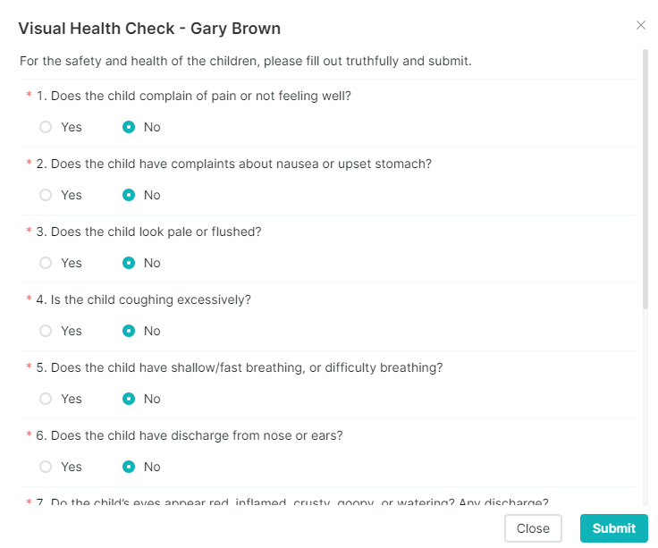Screen dimensions: 658x548
Task: Click the Close button at the bottom
Action: (x=533, y=528)
